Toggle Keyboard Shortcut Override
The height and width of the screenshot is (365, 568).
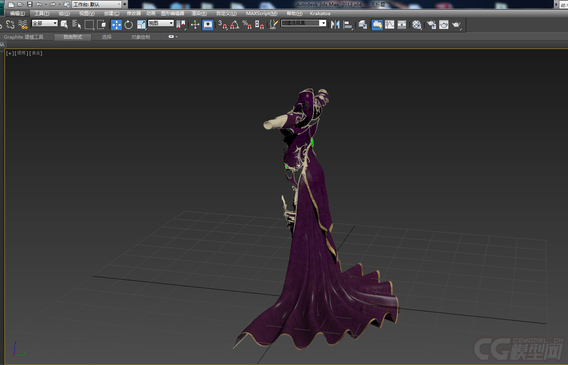tap(208, 25)
